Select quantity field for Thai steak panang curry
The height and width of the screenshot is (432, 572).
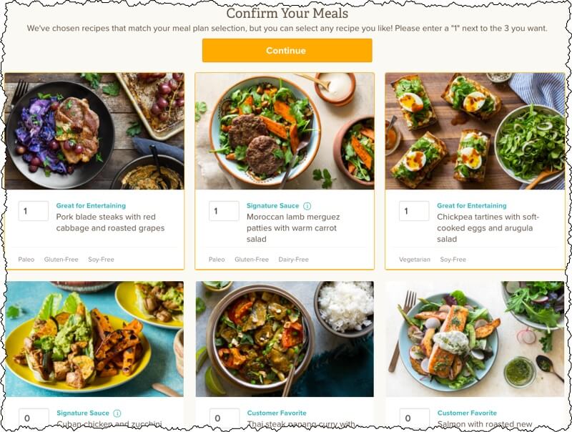pyautogui.click(x=225, y=418)
